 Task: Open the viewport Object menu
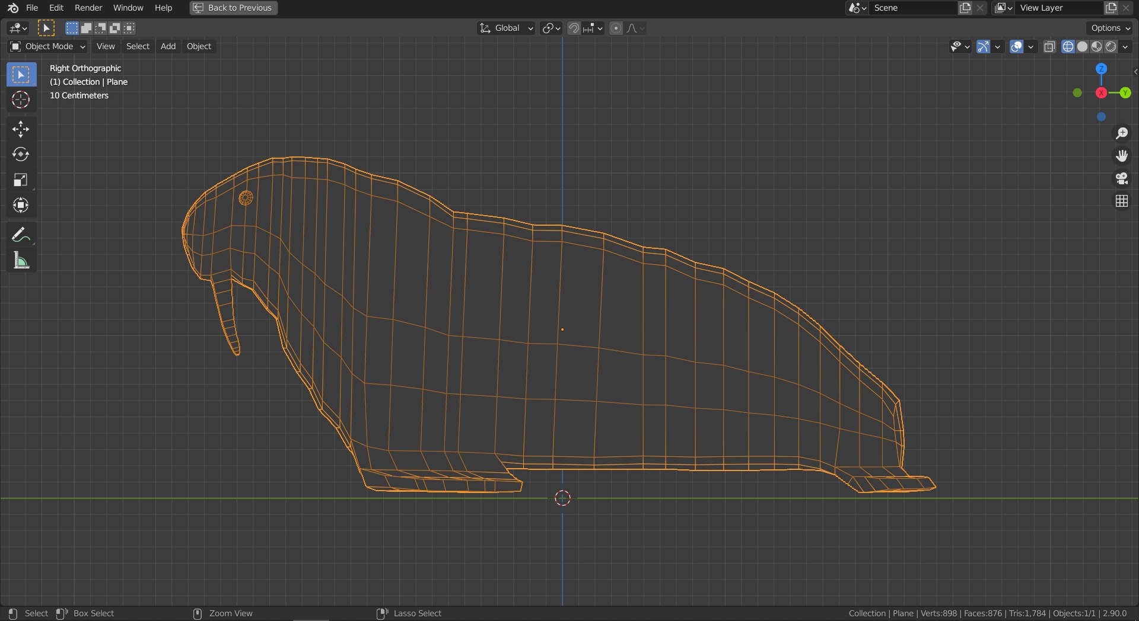[199, 46]
